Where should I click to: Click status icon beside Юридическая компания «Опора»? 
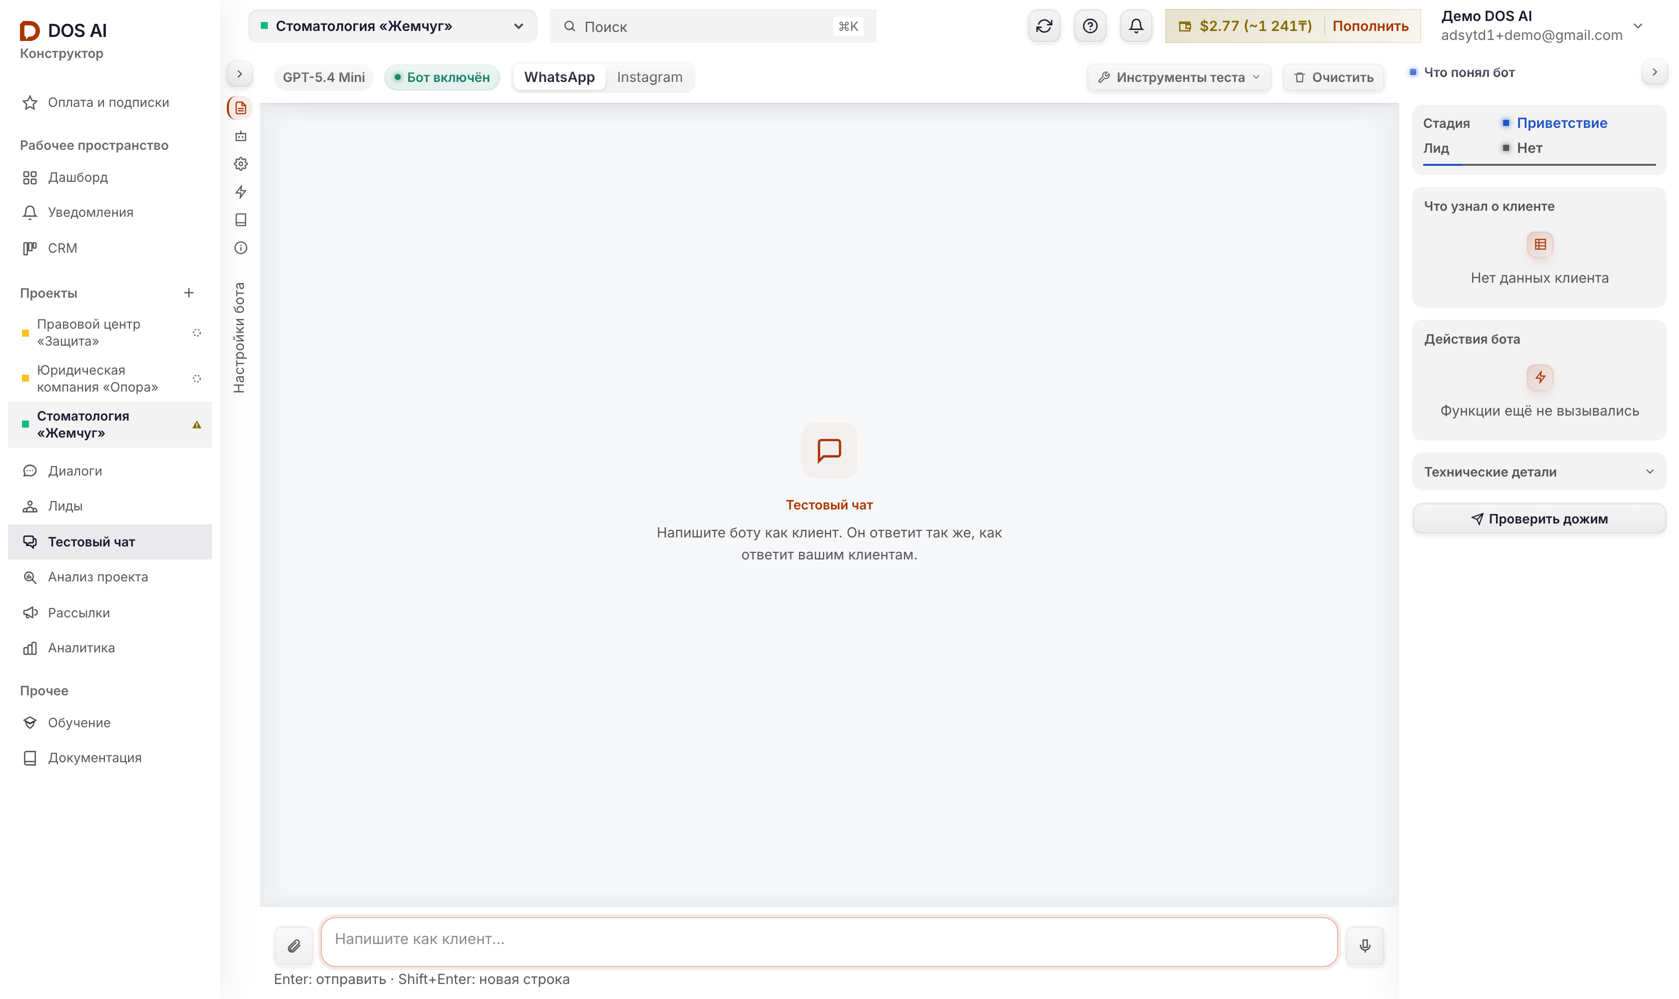coord(197,378)
